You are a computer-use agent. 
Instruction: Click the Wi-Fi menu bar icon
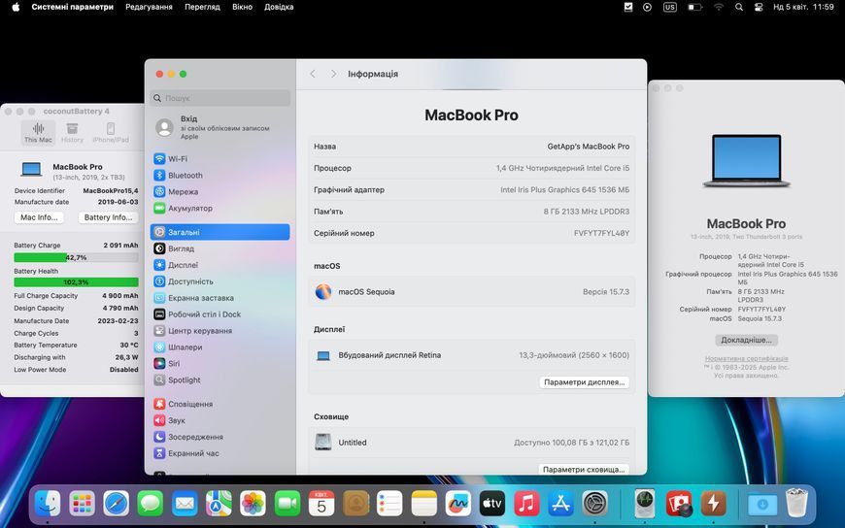click(x=719, y=7)
